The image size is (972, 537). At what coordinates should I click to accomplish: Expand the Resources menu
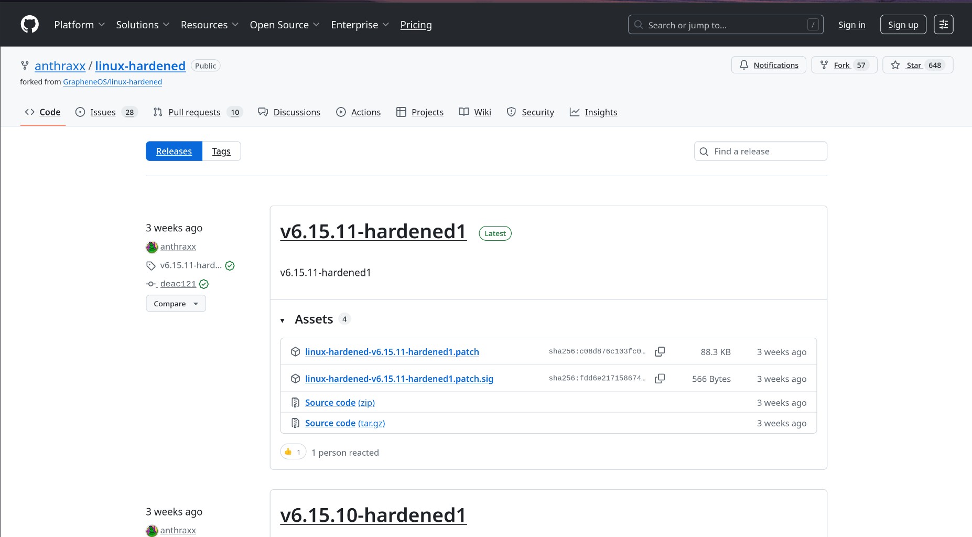tap(210, 25)
